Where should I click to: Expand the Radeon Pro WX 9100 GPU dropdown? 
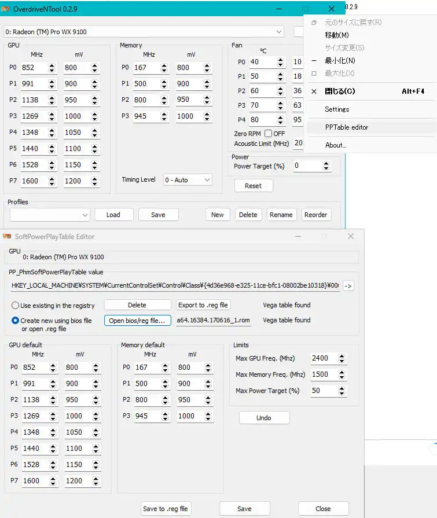tap(279, 32)
